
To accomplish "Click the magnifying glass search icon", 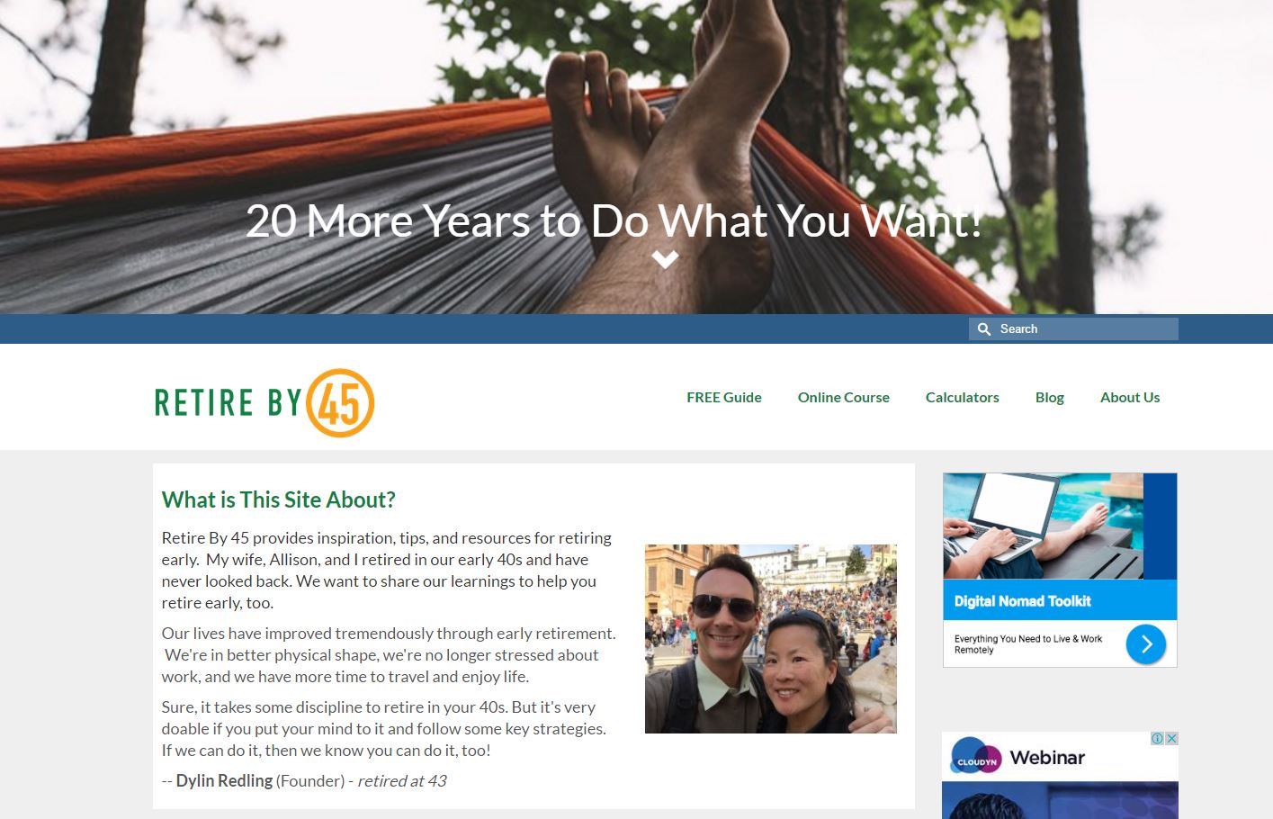I will point(984,329).
